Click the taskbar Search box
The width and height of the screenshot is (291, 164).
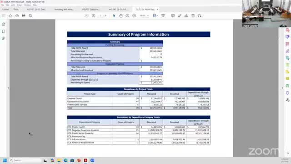coord(25,160)
